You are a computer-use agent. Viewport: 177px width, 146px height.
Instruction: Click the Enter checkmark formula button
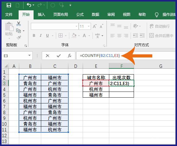tap(59, 56)
